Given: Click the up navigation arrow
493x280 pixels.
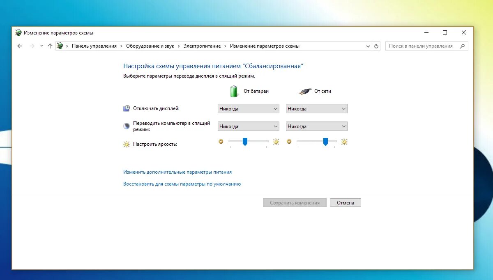Looking at the screenshot, I should pos(50,46).
